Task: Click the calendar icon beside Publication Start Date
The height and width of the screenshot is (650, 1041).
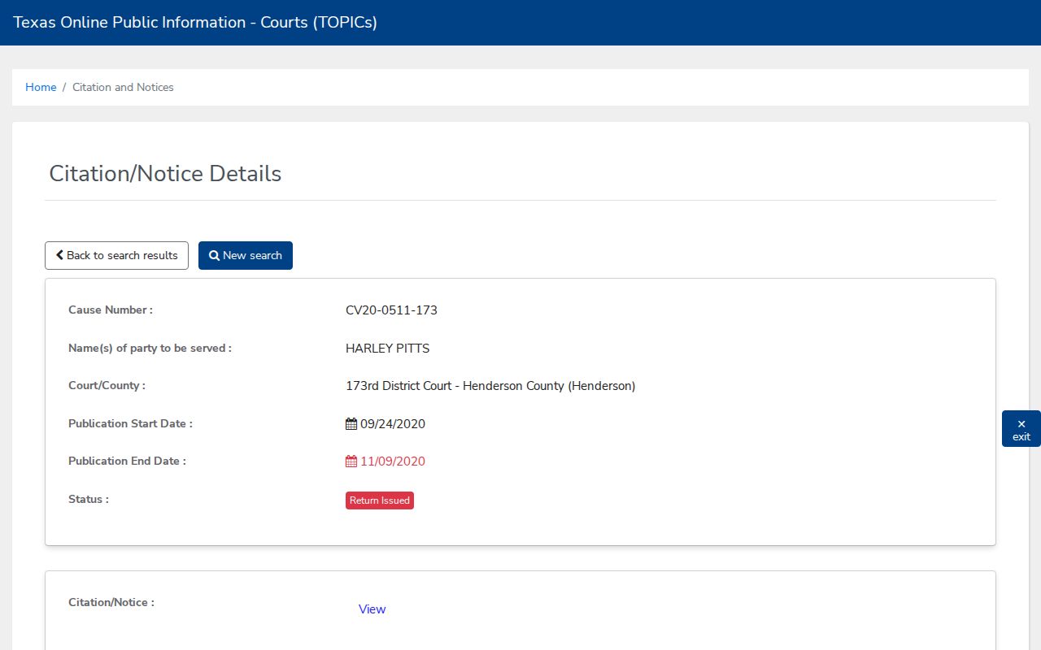Action: click(x=351, y=424)
